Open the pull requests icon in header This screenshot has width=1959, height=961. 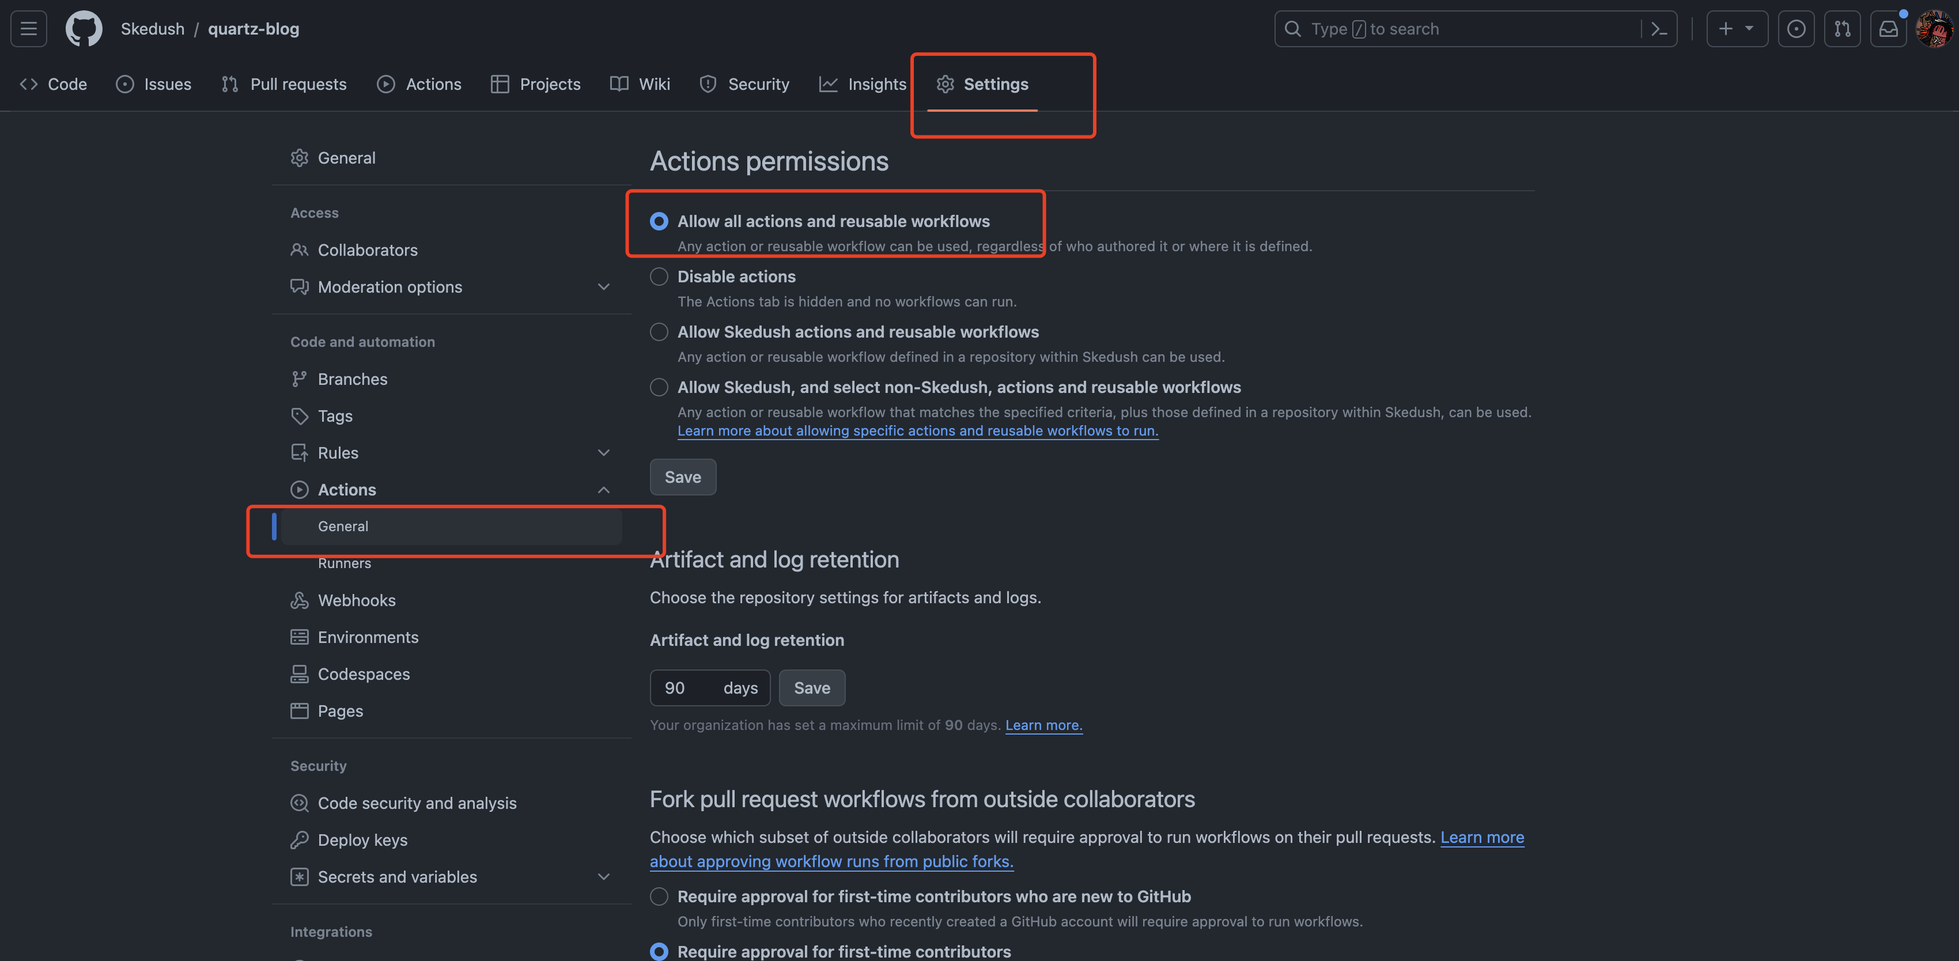[x=1842, y=29]
